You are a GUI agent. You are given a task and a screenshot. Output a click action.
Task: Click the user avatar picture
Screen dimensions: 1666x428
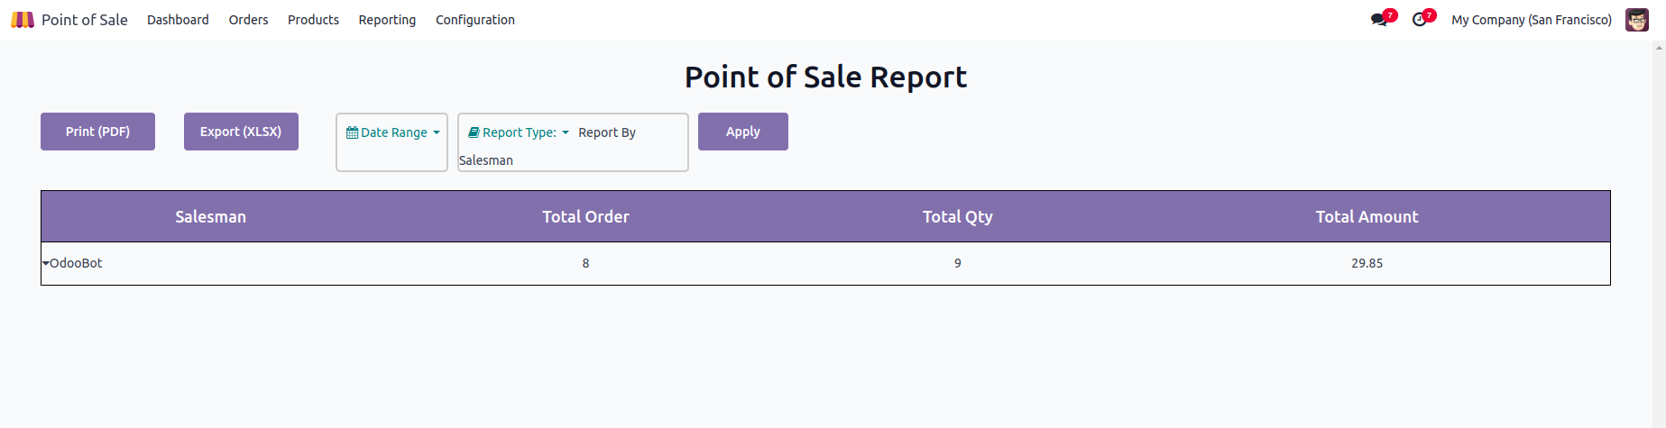[1636, 20]
